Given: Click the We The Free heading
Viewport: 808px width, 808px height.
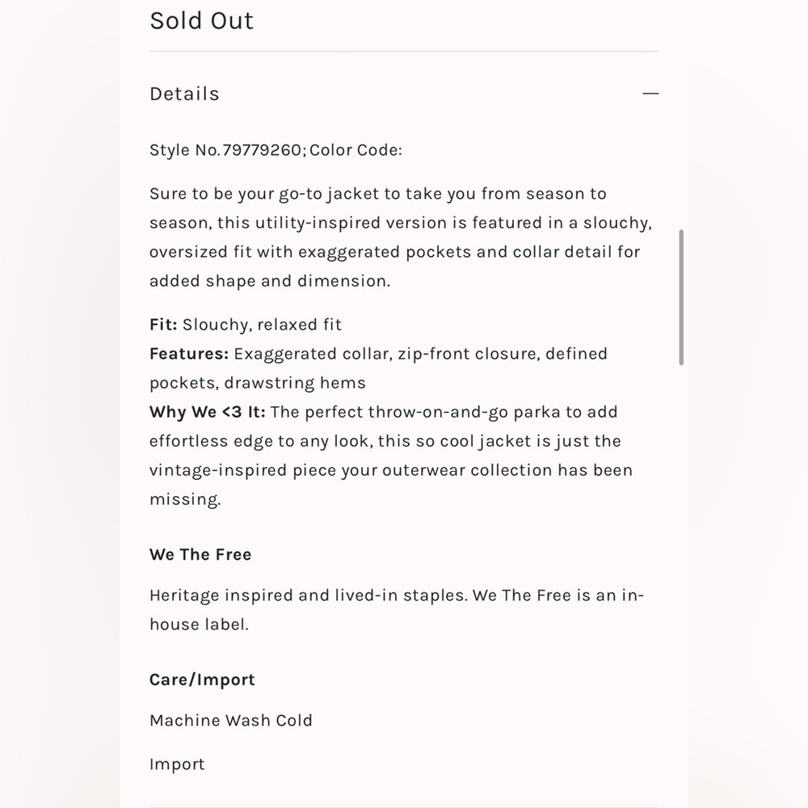Looking at the screenshot, I should [x=200, y=554].
